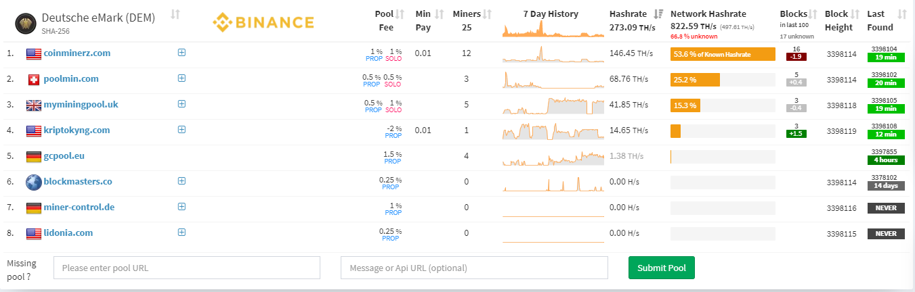Click the US flag beside kriptokyng.com
915x292 pixels.
33,130
